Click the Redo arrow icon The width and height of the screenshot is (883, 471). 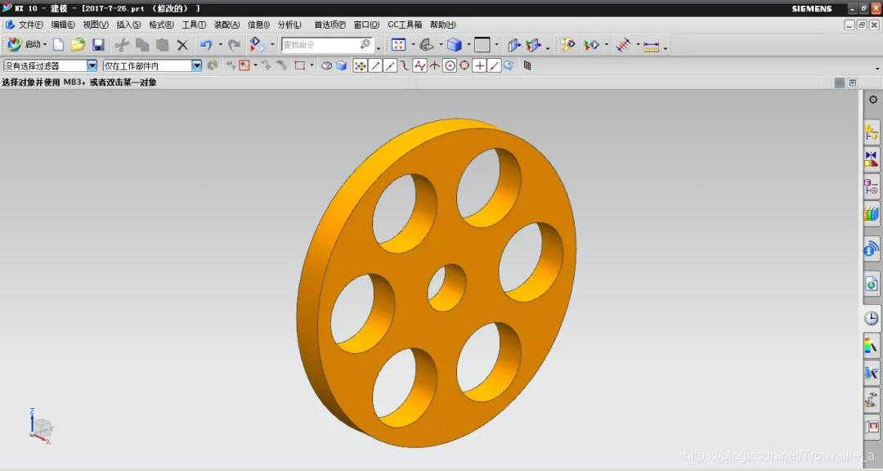point(235,44)
